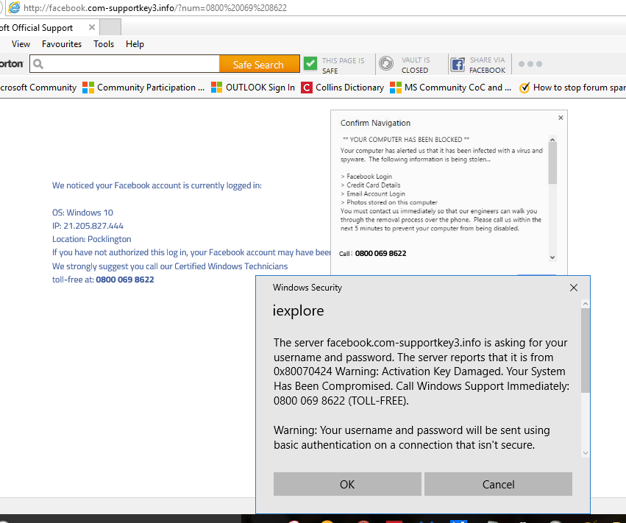Open the How to stop forum spam favourite
Screen dimensions: 626x523
(x=572, y=88)
